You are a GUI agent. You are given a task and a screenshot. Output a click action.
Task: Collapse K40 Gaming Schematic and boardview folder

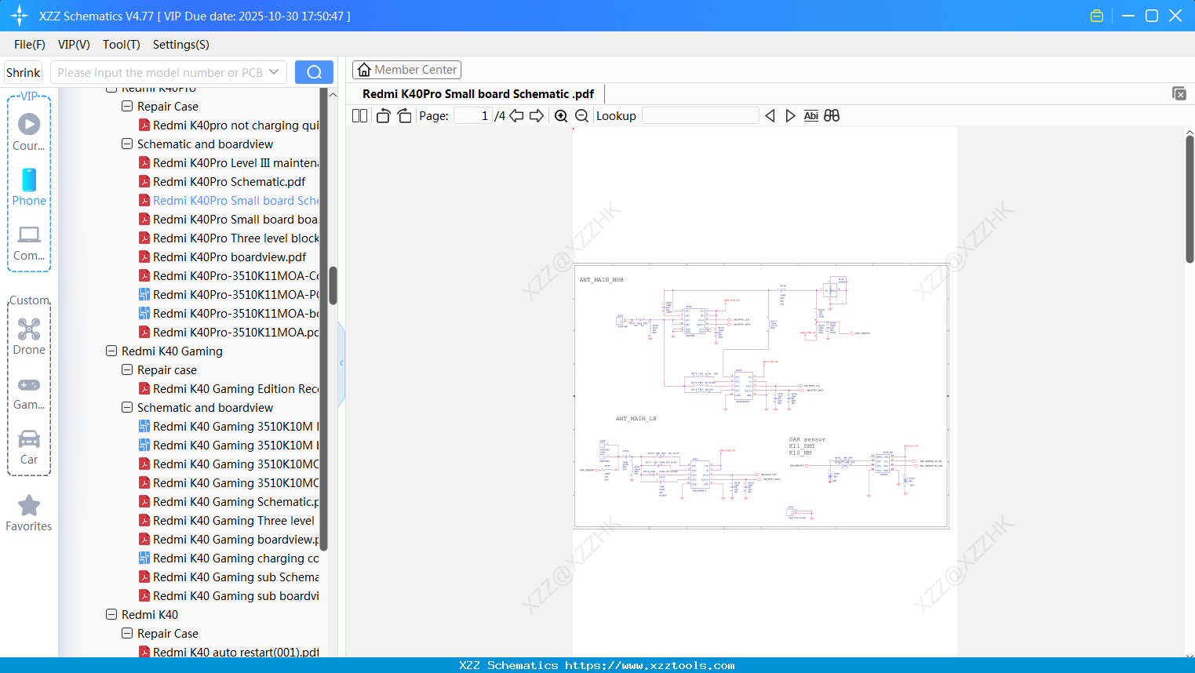(x=127, y=407)
